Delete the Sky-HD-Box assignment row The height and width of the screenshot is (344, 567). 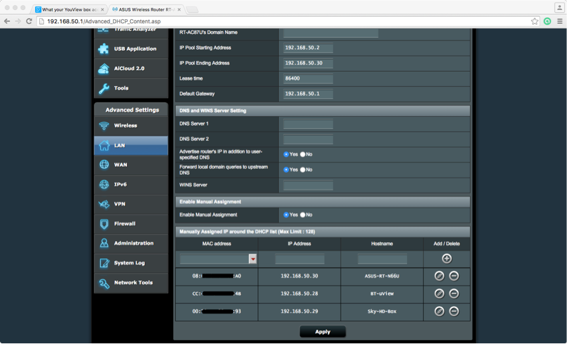pyautogui.click(x=454, y=311)
